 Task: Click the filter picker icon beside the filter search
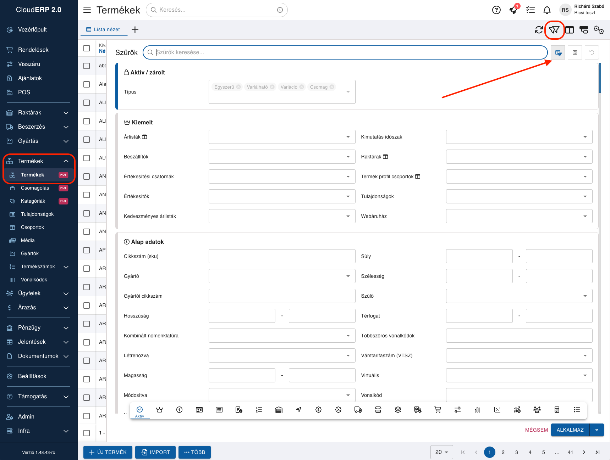tap(558, 52)
